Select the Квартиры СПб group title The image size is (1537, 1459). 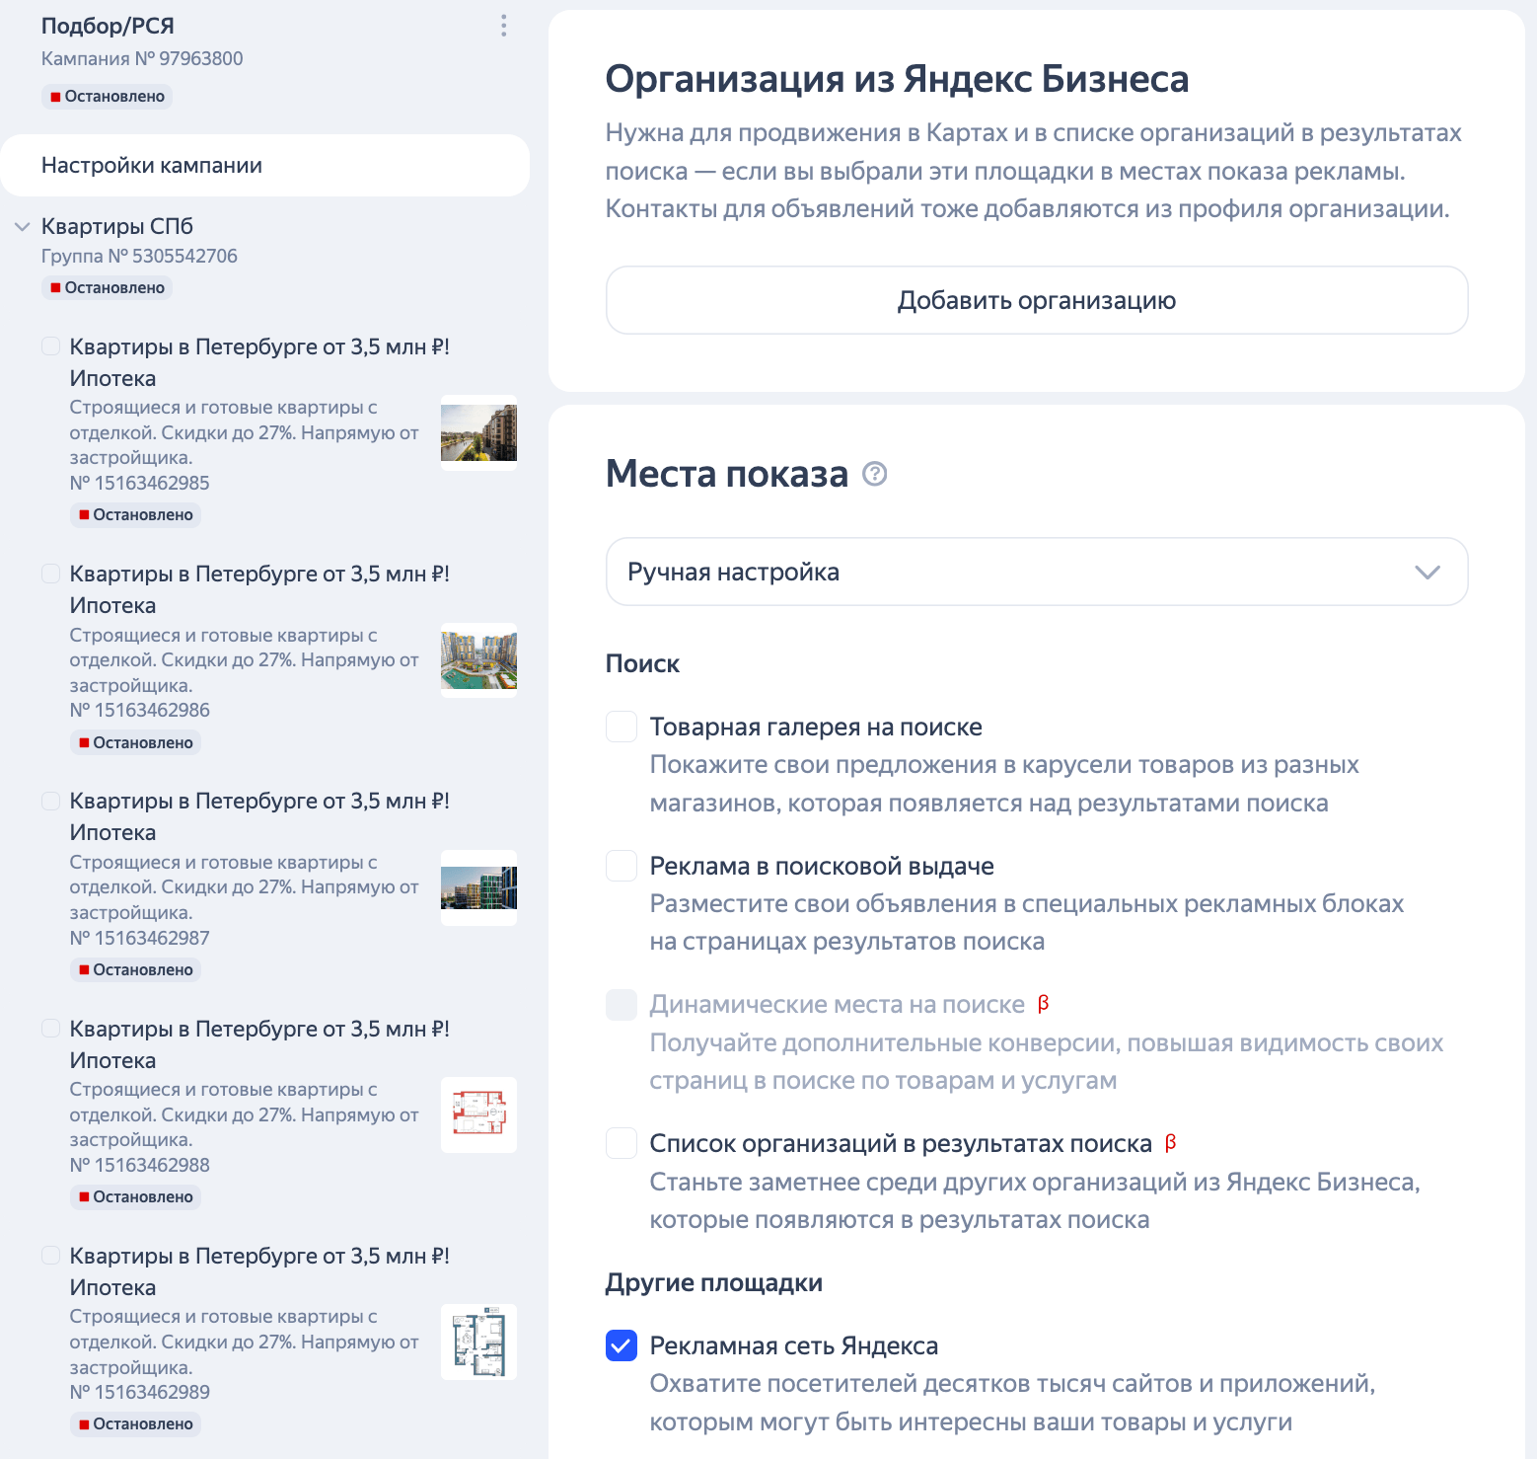[x=117, y=226]
